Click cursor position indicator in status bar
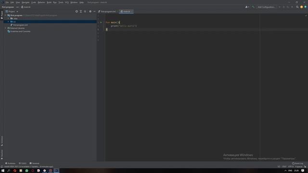The width and height of the screenshot is (308, 173). click(279, 167)
